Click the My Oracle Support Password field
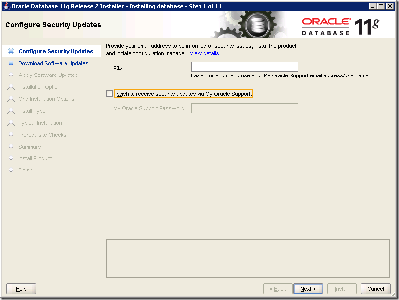 (245, 108)
